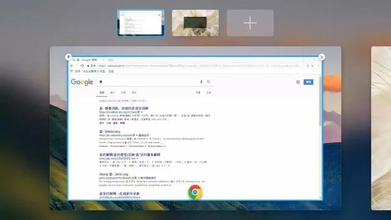Add a new workspace with the plus tile
391x220 pixels.
(x=250, y=23)
